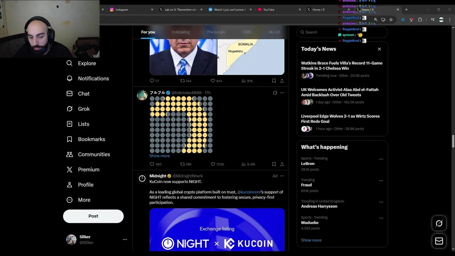Viewport: 455px width, 256px height.
Task: Switch to the QMC tab
Action: click(247, 32)
